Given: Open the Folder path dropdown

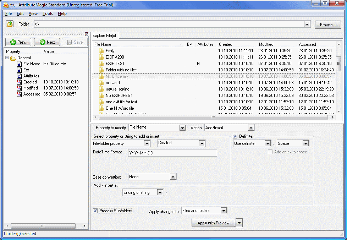Looking at the screenshot, I should pos(307,24).
